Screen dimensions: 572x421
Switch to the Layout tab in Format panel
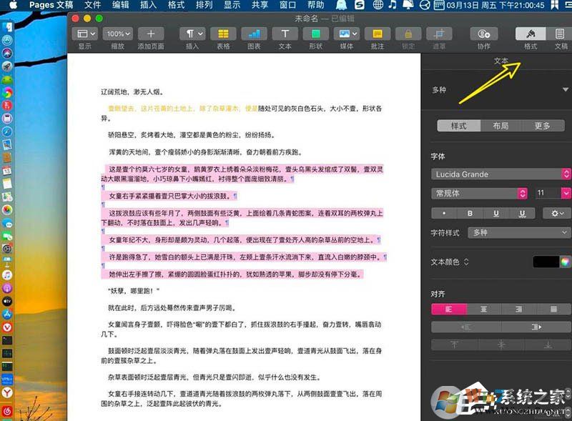click(500, 126)
